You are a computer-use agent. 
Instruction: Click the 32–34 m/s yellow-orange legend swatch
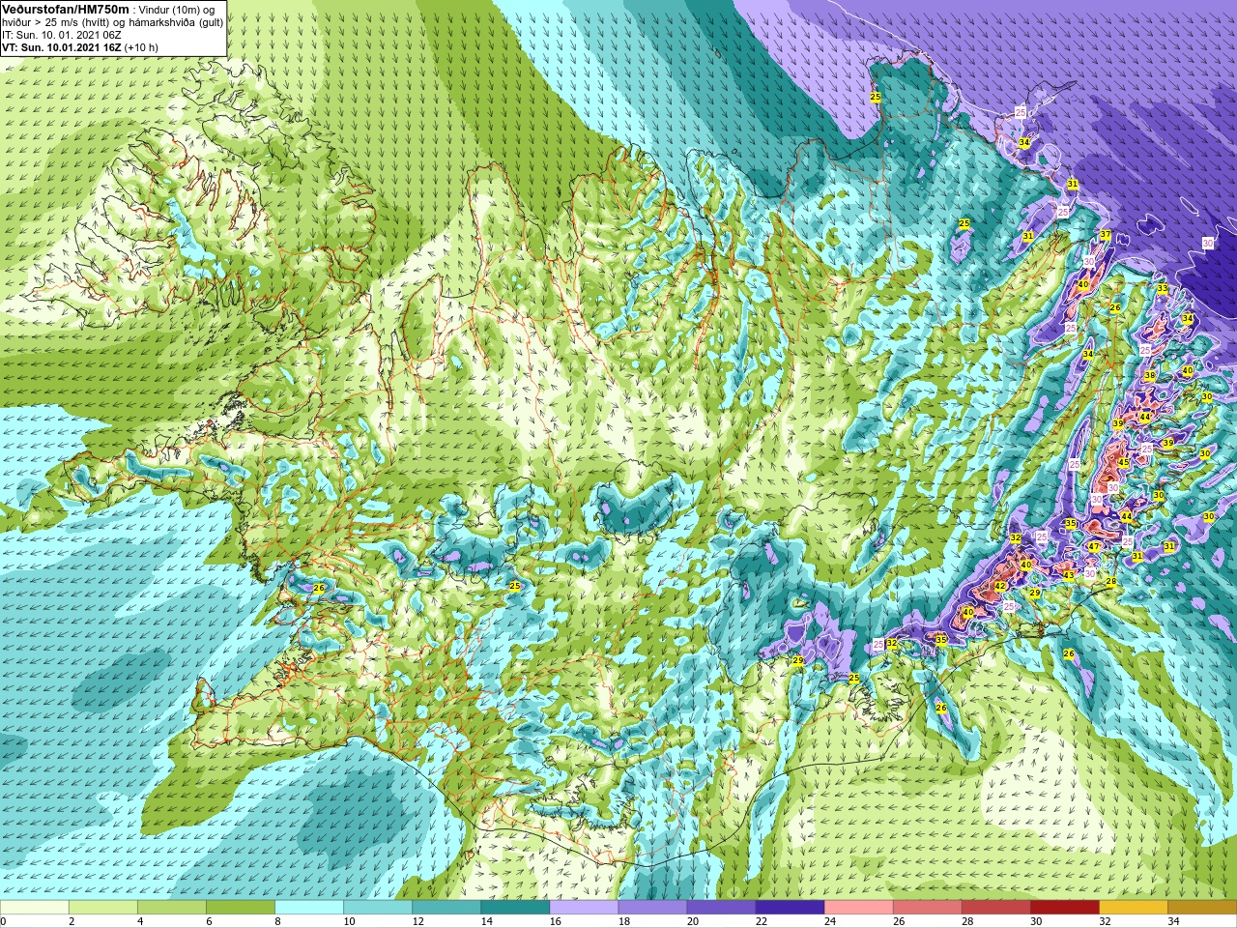point(1133,908)
